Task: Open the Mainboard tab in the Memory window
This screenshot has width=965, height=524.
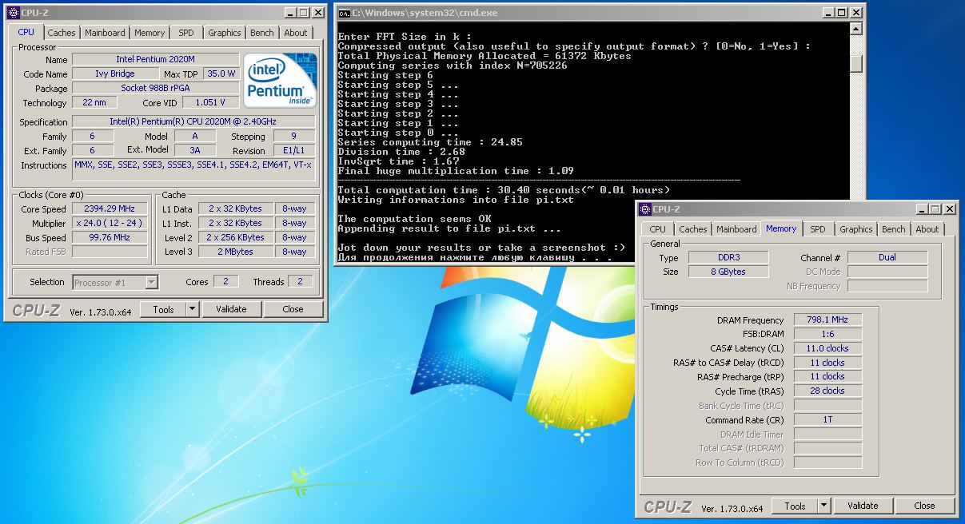Action: pyautogui.click(x=736, y=229)
